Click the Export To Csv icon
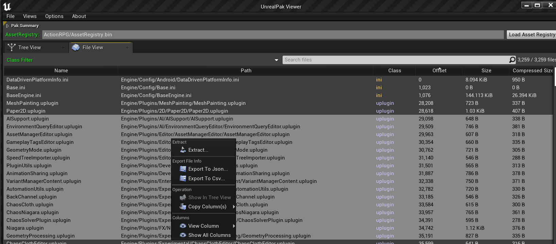 click(x=183, y=178)
